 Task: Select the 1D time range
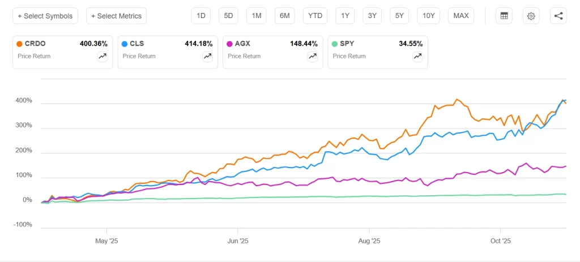click(201, 16)
